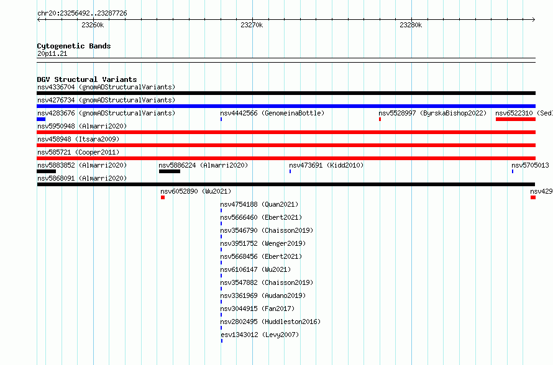Screen dimensions: 553x365
Task: Select red bar under nsv6522310
Action: click(516, 119)
